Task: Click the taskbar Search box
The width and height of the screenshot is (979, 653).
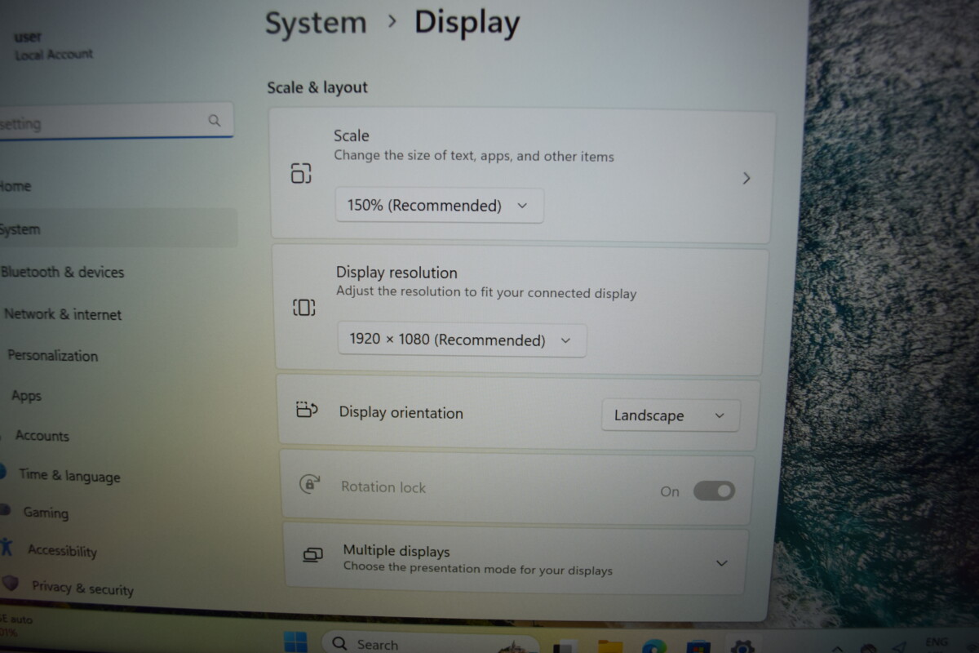Action: (432, 644)
